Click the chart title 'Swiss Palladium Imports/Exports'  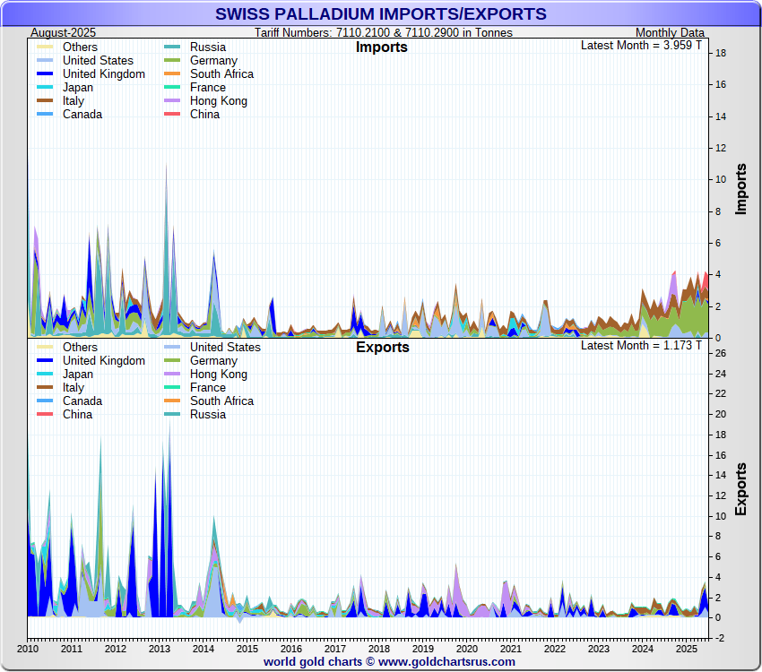380,13
